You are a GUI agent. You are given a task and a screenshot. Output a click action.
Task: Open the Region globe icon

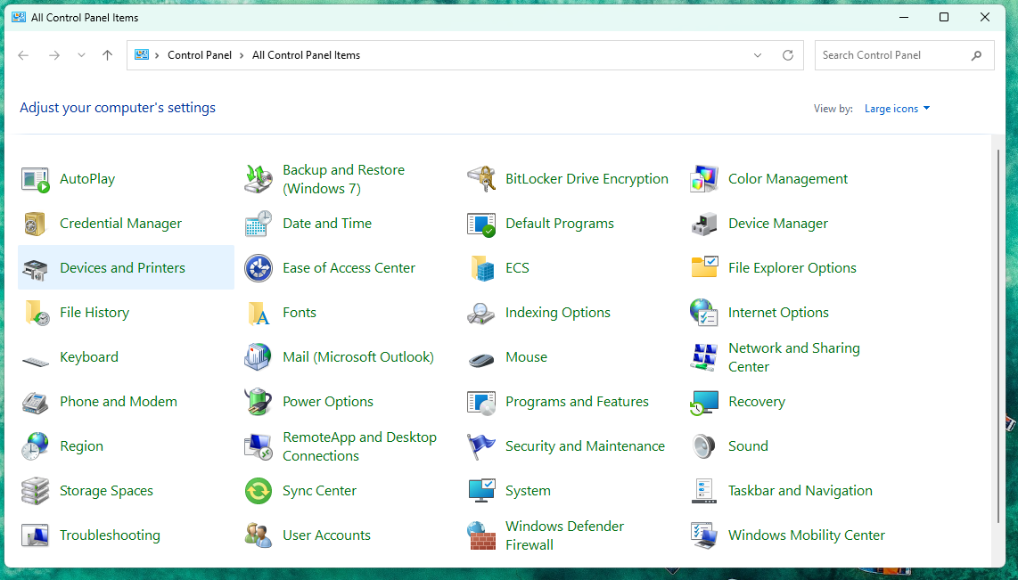[35, 446]
